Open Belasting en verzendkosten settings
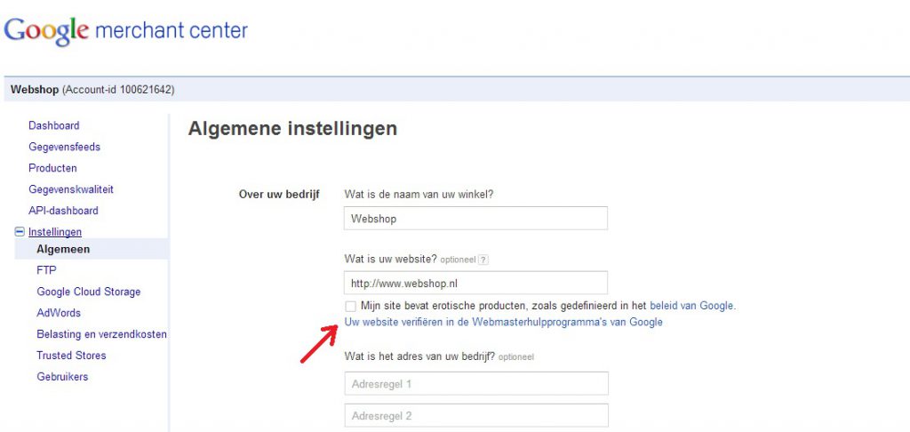Image resolution: width=910 pixels, height=432 pixels. coord(101,334)
